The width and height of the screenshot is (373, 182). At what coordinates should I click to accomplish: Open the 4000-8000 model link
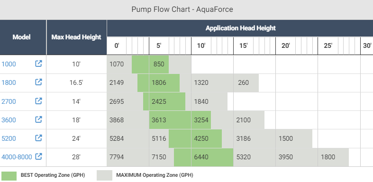17,157
